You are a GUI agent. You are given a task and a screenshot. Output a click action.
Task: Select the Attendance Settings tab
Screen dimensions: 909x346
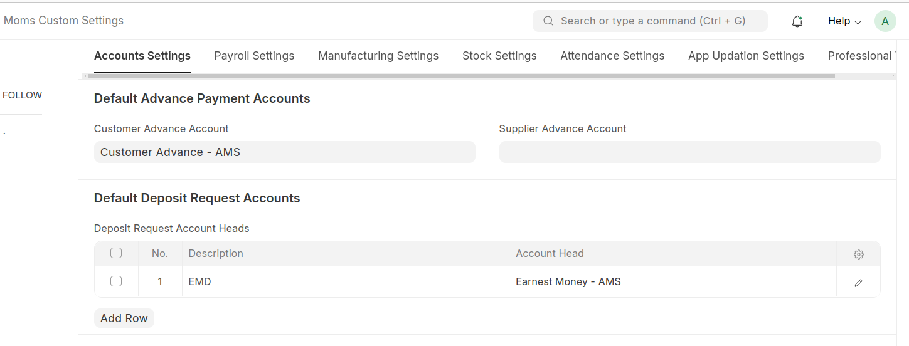pos(612,56)
